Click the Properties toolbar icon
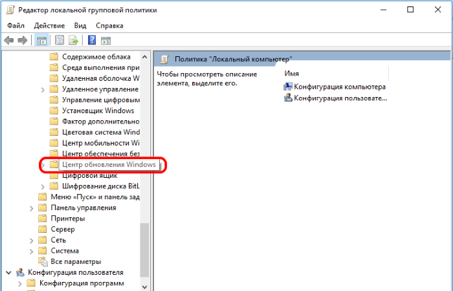The image size is (453, 291). tap(60, 40)
